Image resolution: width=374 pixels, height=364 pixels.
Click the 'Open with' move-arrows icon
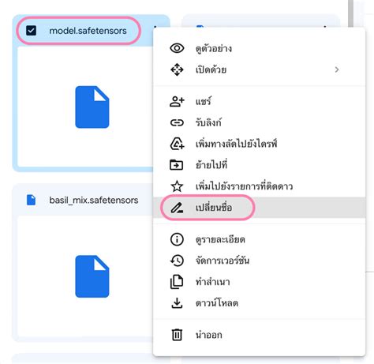pyautogui.click(x=177, y=69)
